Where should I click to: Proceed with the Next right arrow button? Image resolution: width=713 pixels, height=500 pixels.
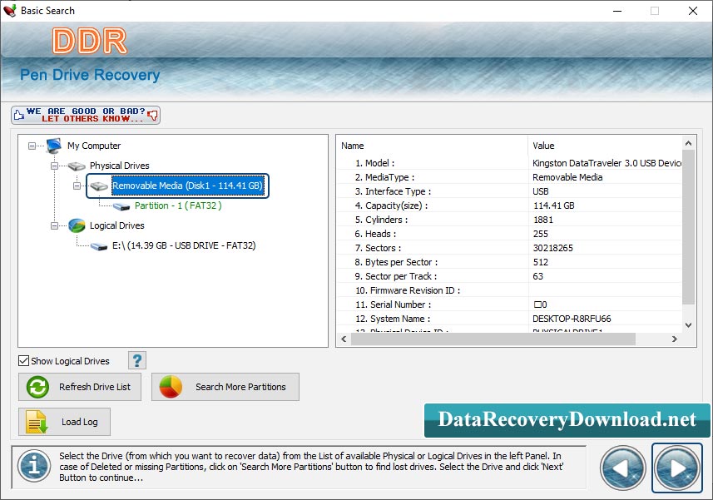(677, 468)
